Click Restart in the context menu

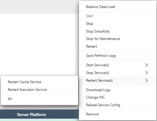click(118, 46)
